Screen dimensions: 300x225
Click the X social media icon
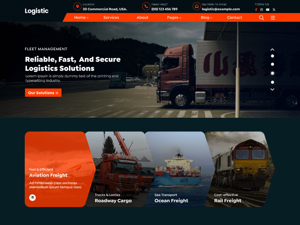coord(273,10)
